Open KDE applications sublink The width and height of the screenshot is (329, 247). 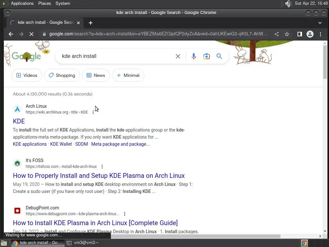click(x=30, y=144)
